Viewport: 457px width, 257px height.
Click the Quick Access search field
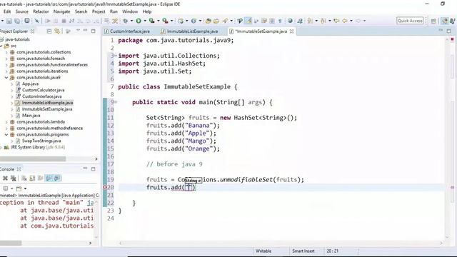tap(410, 21)
